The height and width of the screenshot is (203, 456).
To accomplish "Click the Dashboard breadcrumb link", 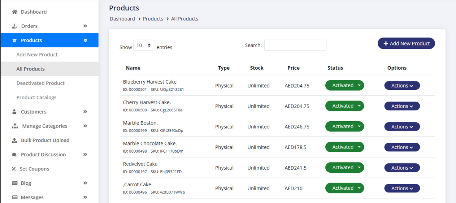I will coord(122,19).
